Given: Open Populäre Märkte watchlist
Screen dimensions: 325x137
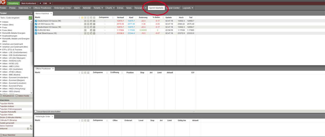Looking at the screenshot, I should pyautogui.click(x=7, y=103).
